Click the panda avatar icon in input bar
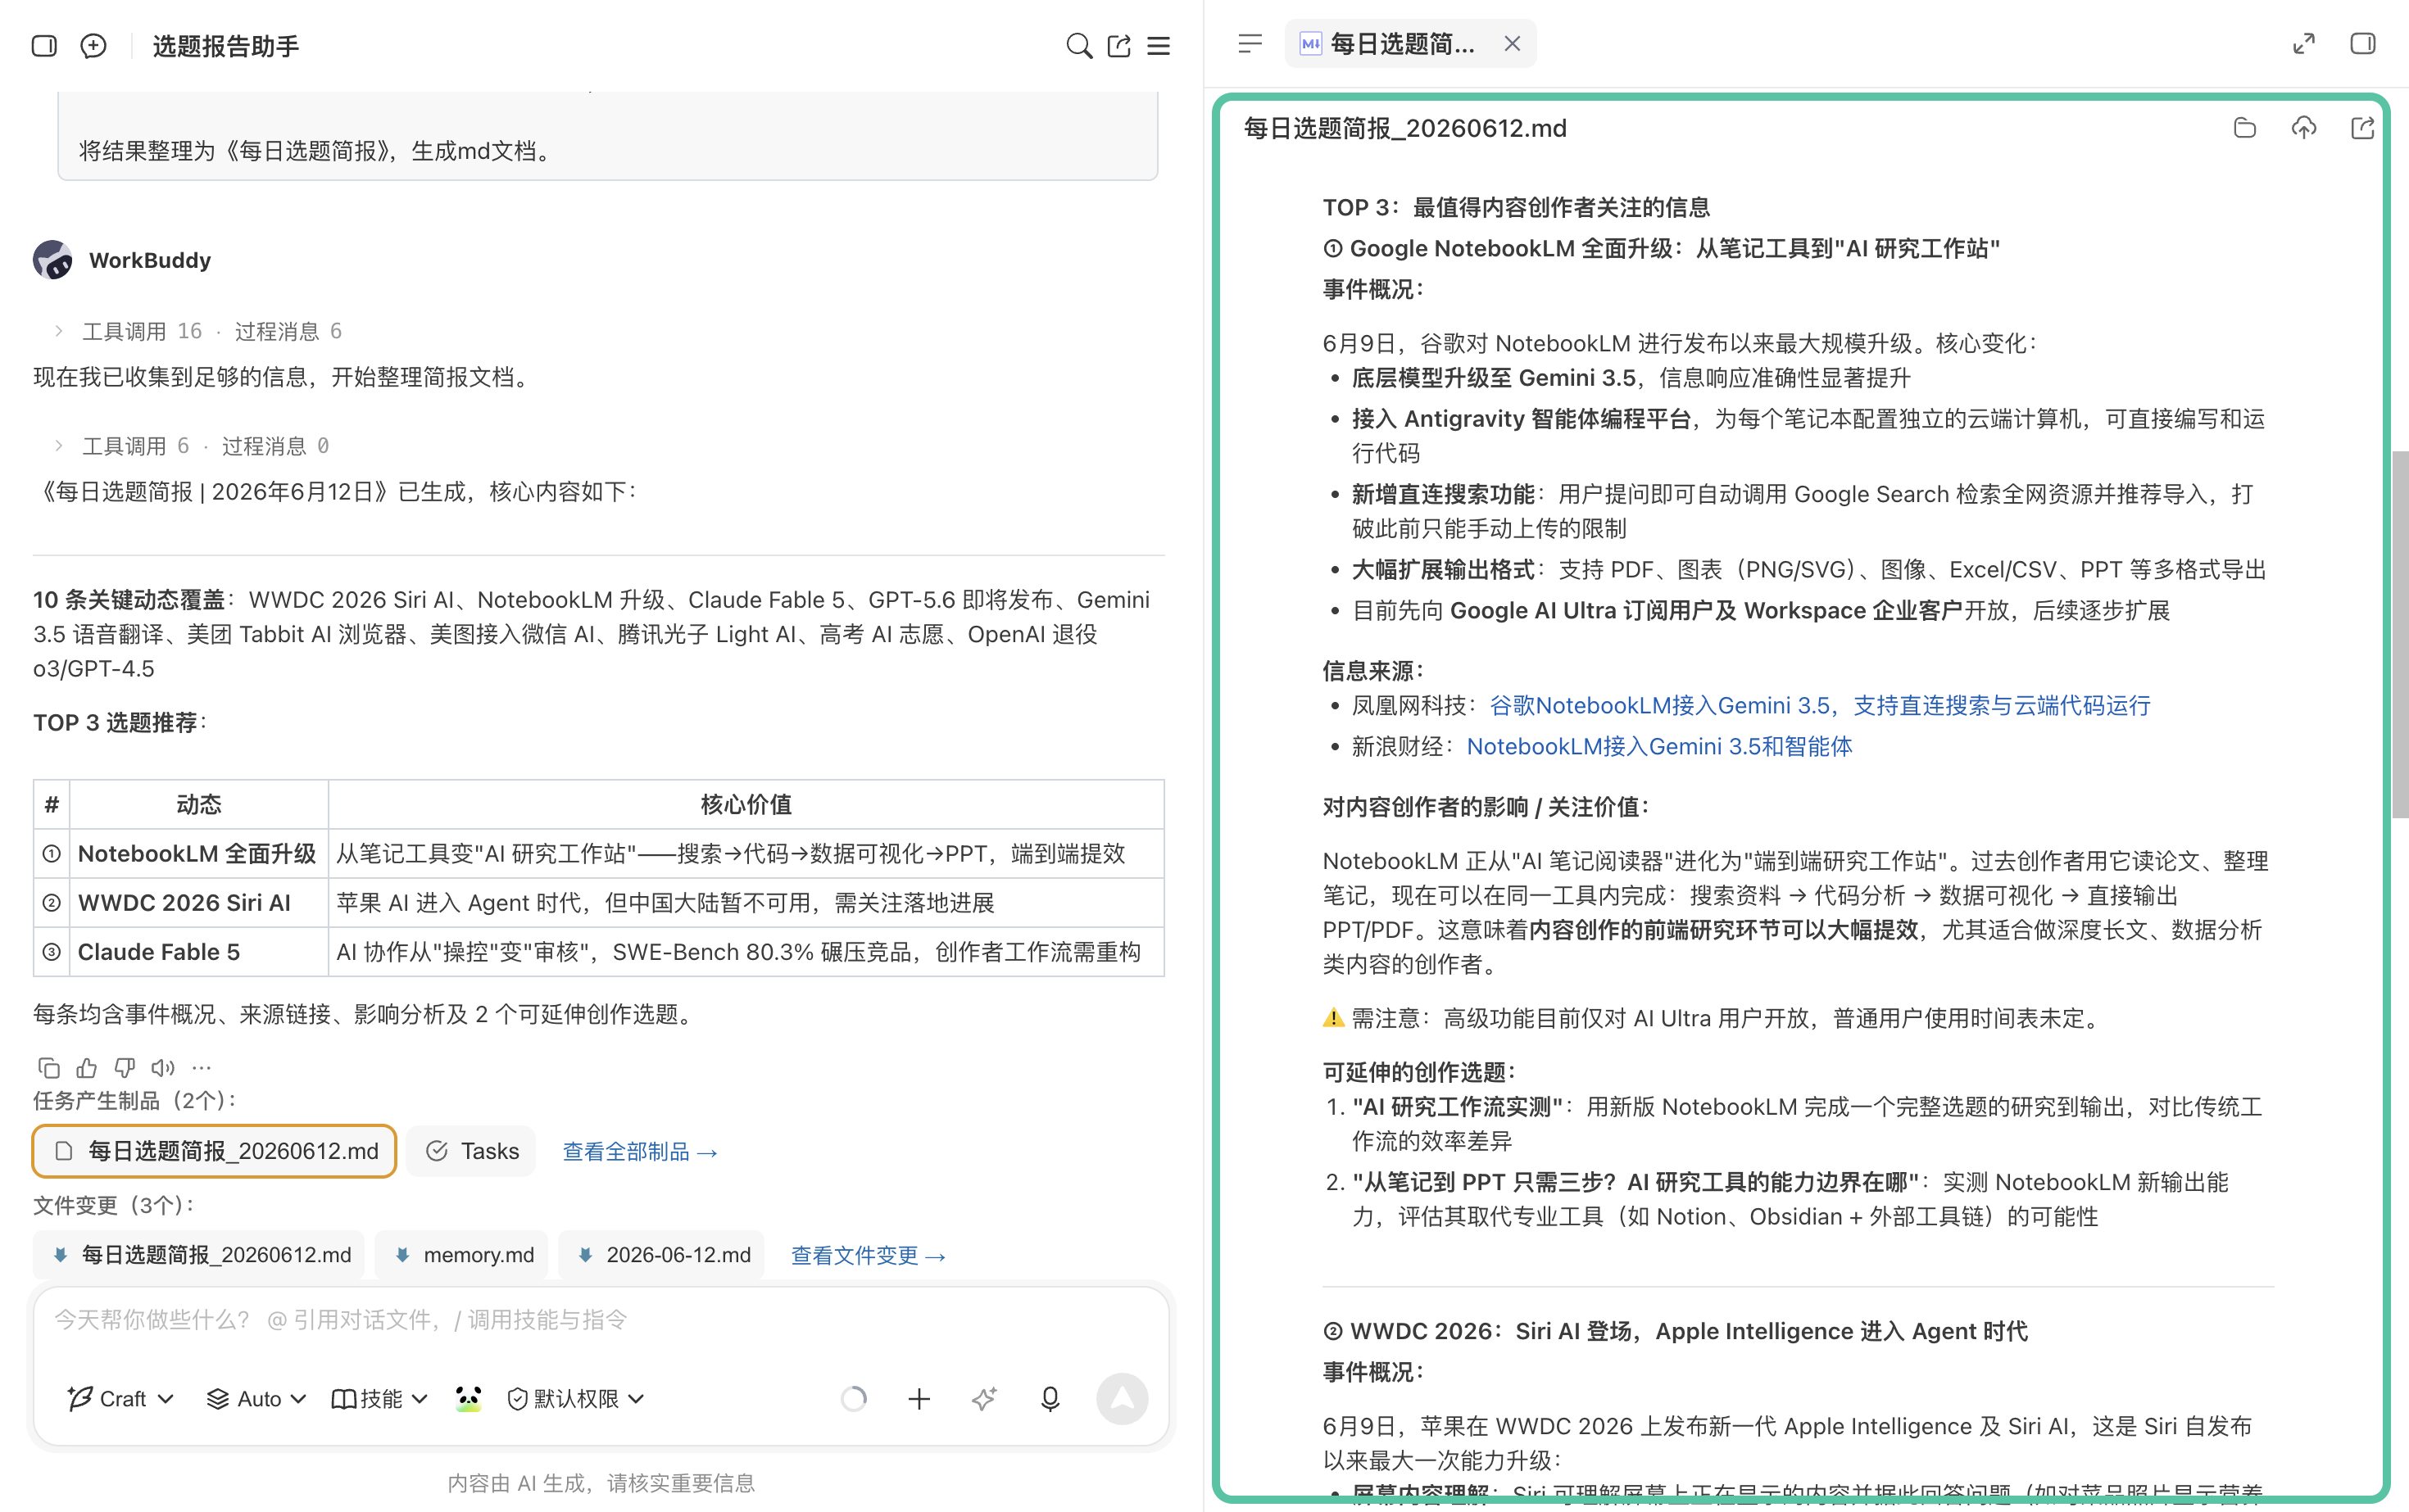The image size is (2409, 1512). [x=468, y=1399]
